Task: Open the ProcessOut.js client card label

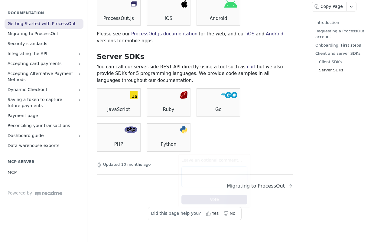Action: point(119,18)
